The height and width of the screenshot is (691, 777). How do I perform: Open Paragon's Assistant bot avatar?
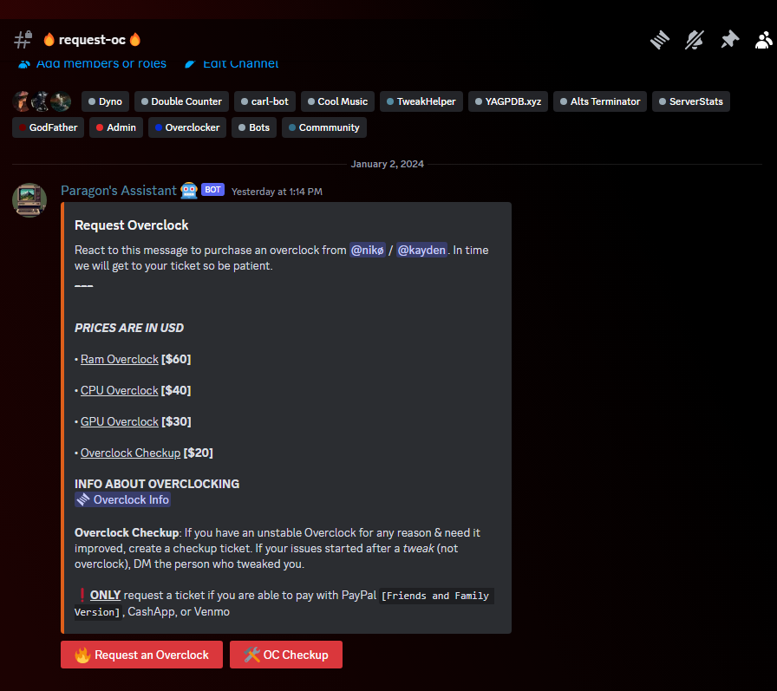point(29,200)
